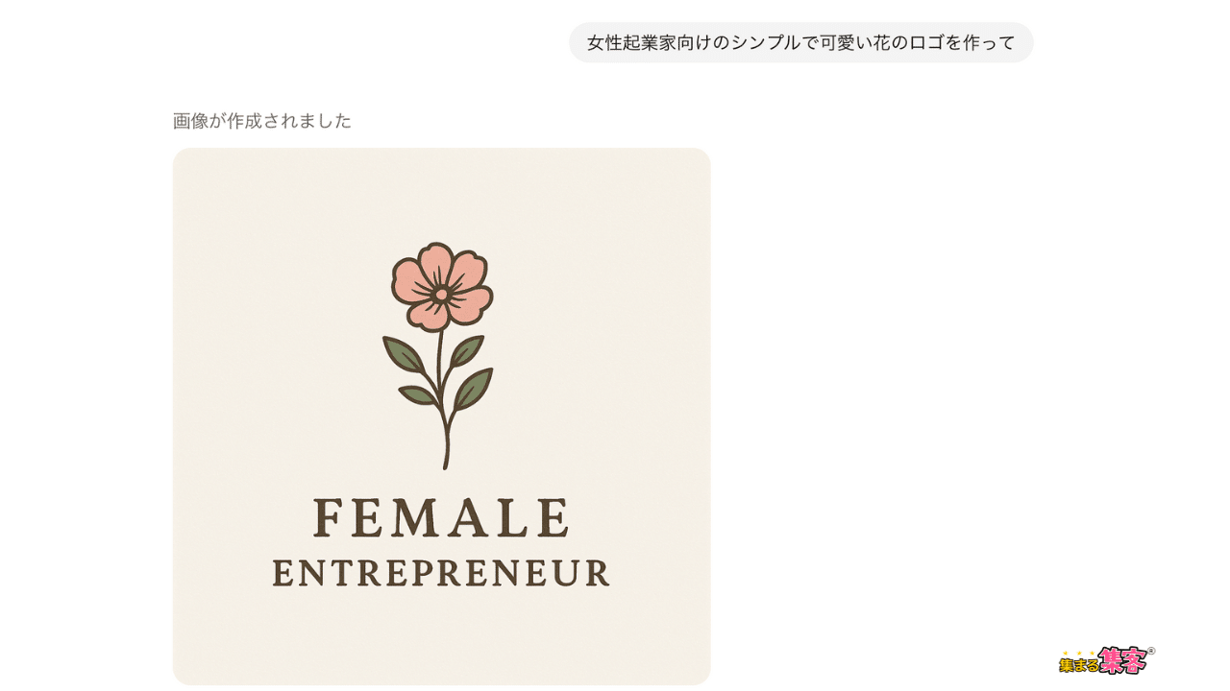Click the 女性起業家 prompt message bubble
Screen dimensions: 1230x691
click(x=800, y=43)
